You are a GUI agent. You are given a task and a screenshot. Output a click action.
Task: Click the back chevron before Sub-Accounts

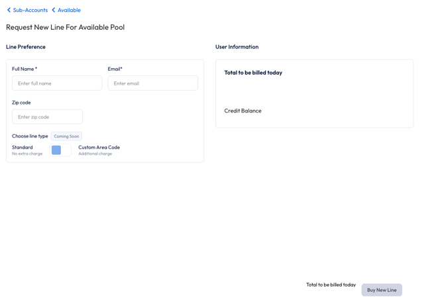click(9, 10)
